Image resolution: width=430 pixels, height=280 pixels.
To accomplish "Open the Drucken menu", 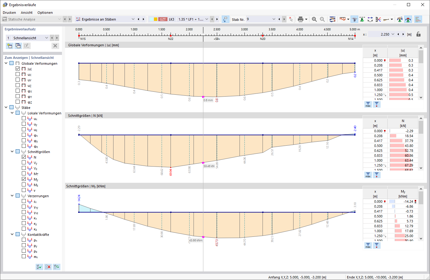I will (9, 13).
